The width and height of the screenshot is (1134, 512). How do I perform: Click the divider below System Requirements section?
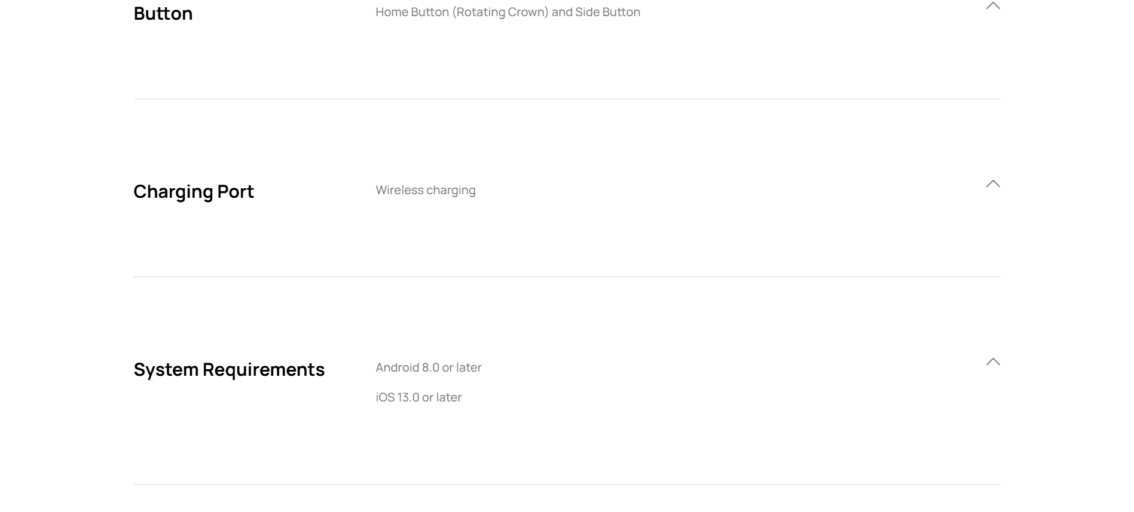567,485
